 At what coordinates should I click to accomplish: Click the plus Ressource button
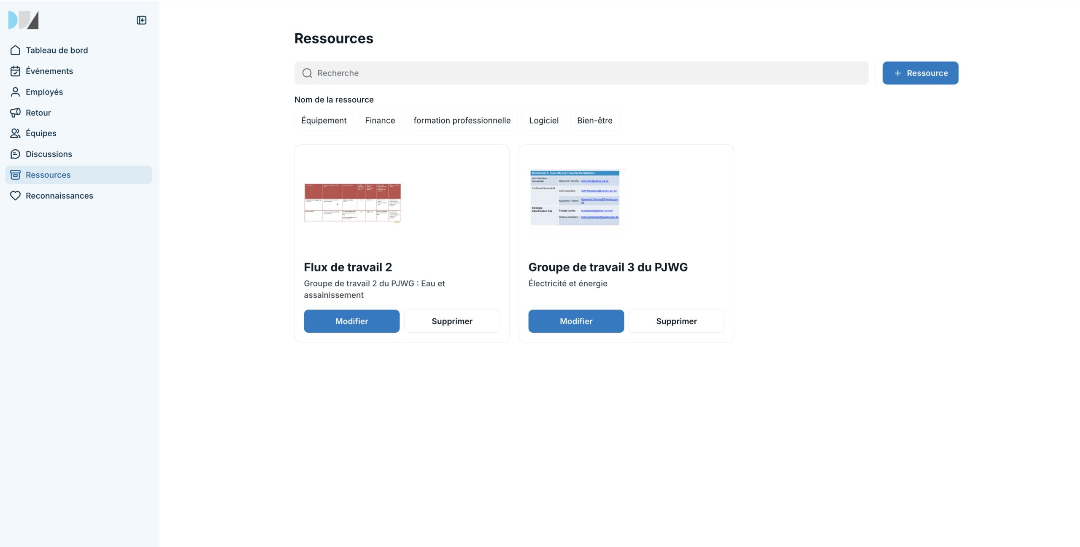[920, 73]
